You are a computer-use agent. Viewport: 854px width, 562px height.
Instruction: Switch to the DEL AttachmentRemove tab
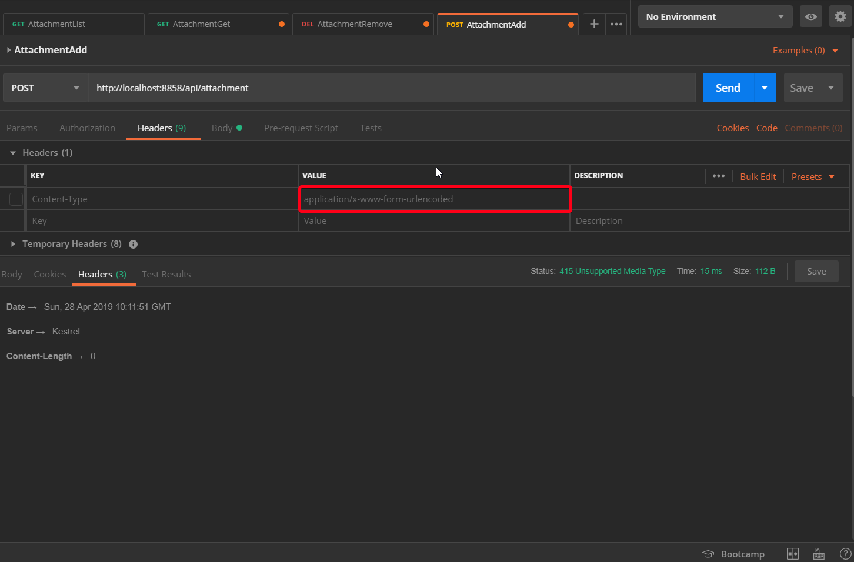point(363,24)
